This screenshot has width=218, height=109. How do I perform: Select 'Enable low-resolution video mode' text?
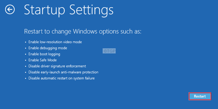tap(55, 42)
